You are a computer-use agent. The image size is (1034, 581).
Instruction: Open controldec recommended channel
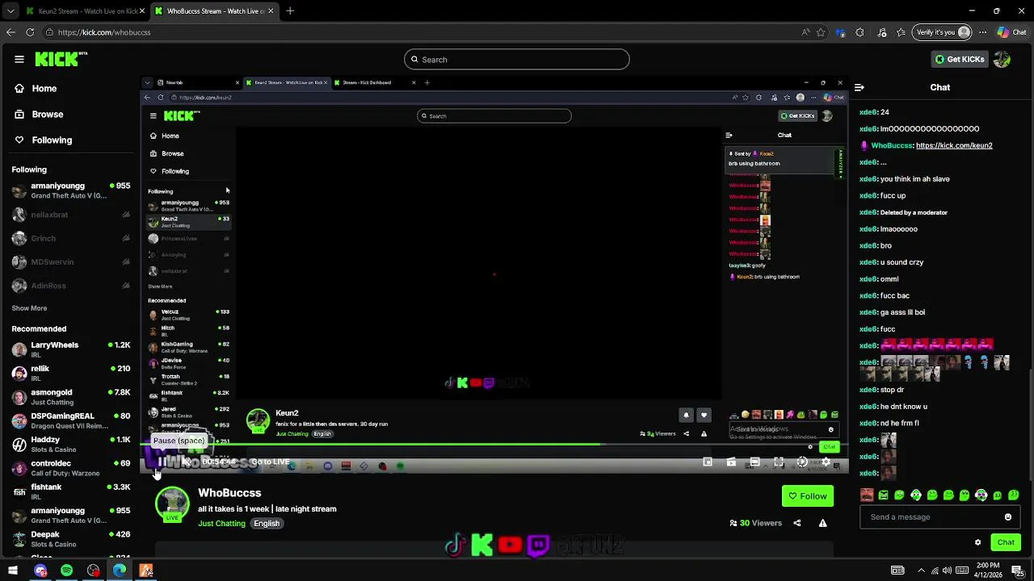coord(71,468)
